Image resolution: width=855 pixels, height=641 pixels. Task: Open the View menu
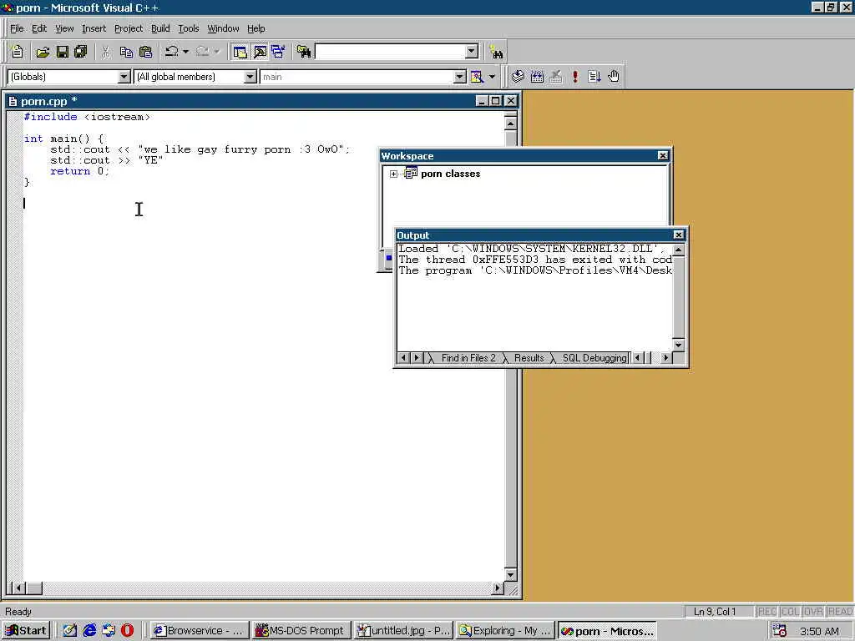64,28
